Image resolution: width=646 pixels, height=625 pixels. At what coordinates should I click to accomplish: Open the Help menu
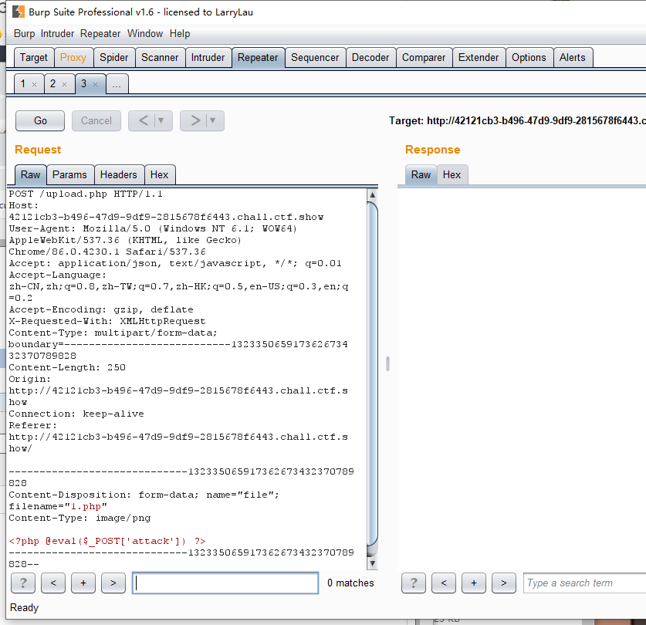[x=180, y=34]
